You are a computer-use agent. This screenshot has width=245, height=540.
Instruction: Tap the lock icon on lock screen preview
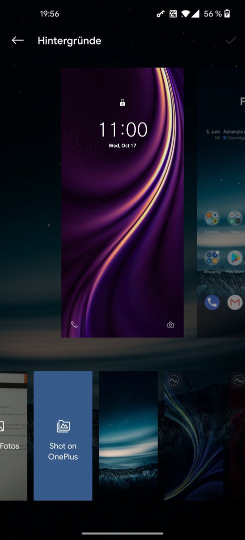pos(122,102)
